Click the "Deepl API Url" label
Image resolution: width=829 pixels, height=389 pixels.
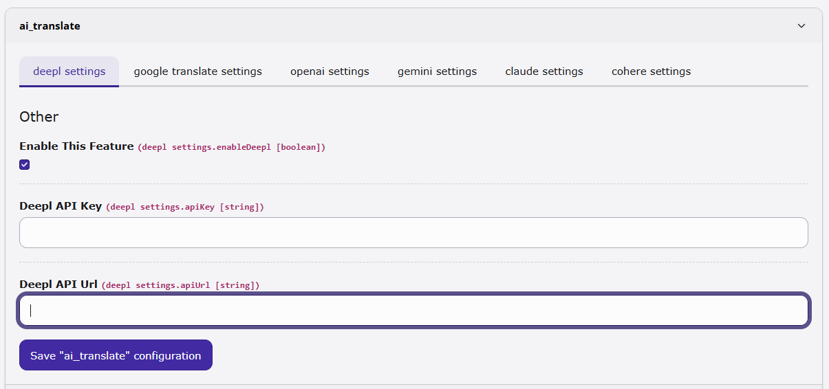(x=58, y=284)
